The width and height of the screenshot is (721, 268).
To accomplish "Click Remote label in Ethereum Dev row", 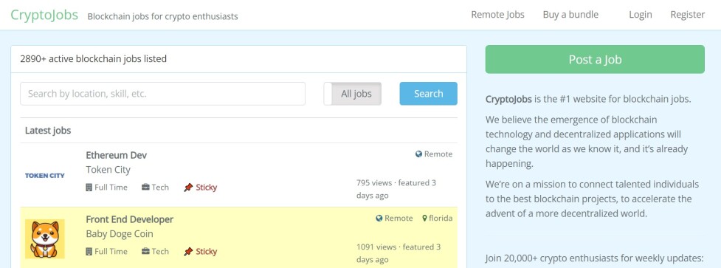I will [x=438, y=154].
